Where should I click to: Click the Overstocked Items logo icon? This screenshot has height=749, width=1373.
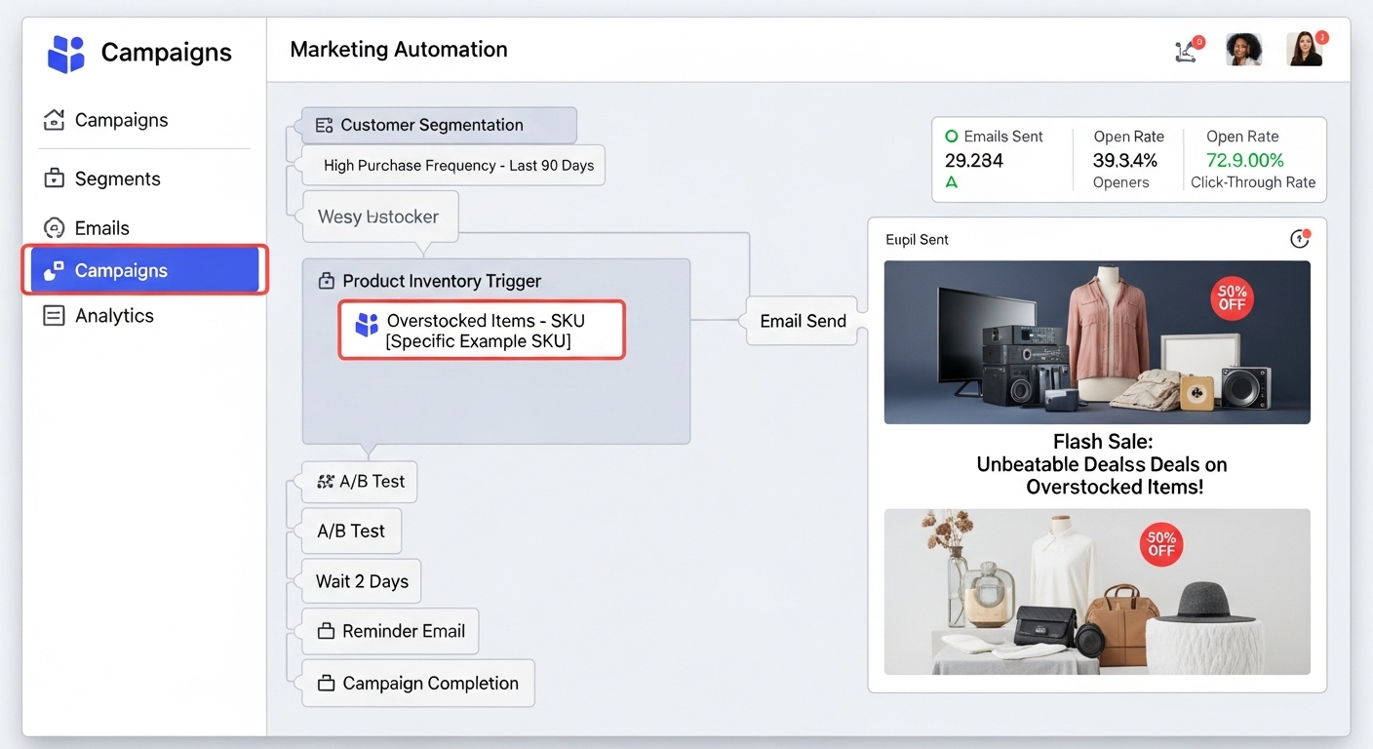[x=367, y=325]
